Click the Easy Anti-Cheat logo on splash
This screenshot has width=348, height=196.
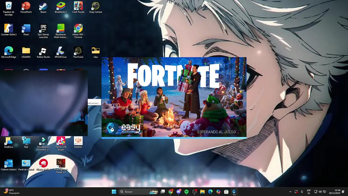pyautogui.click(x=124, y=128)
